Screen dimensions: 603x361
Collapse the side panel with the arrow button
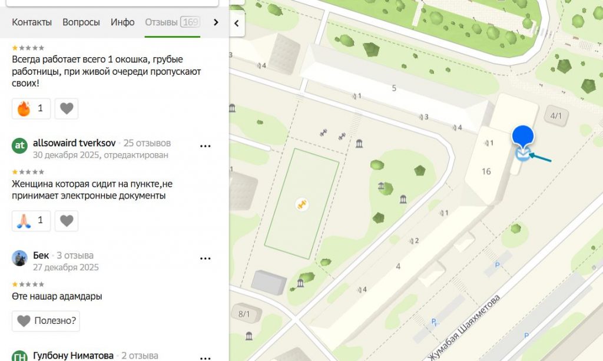click(237, 24)
